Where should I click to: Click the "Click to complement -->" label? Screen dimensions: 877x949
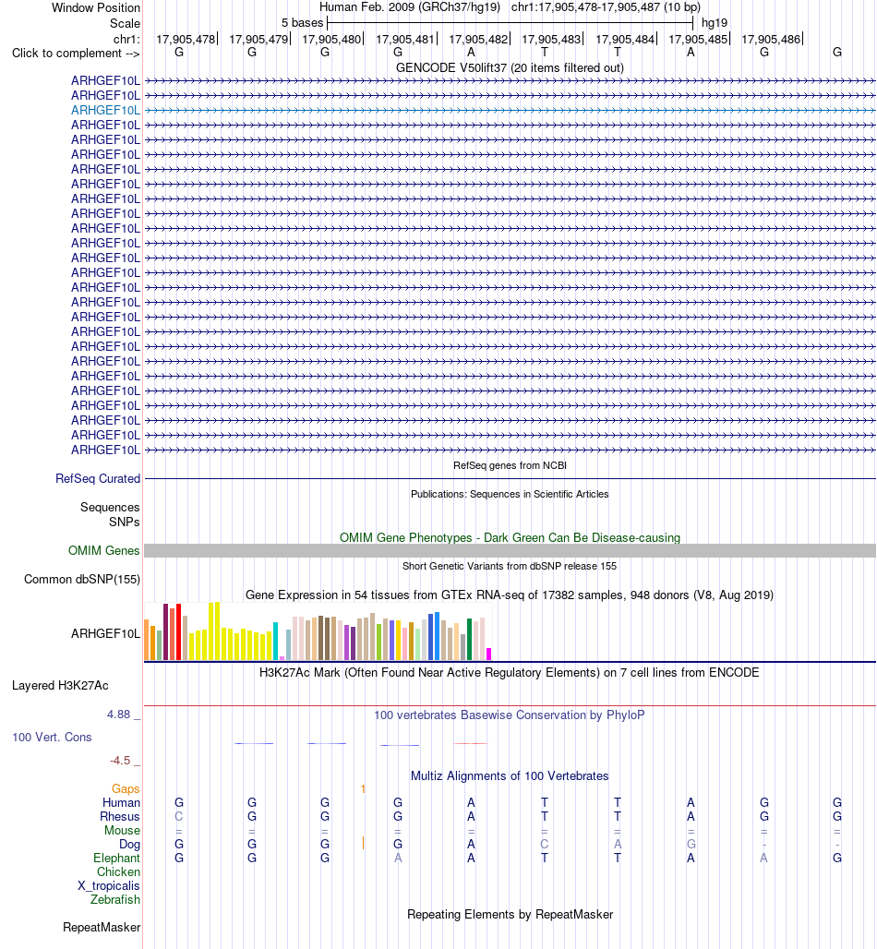tap(76, 54)
